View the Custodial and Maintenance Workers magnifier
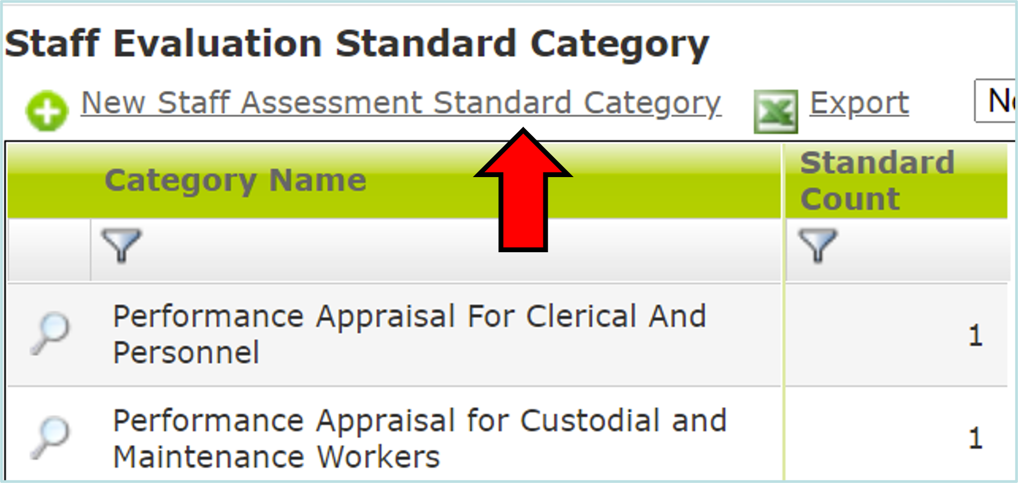 click(x=49, y=438)
